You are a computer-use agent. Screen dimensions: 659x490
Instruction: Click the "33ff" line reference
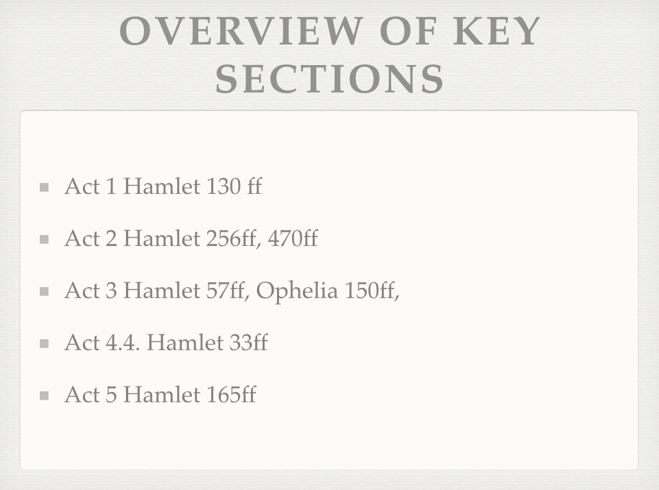pyautogui.click(x=248, y=343)
